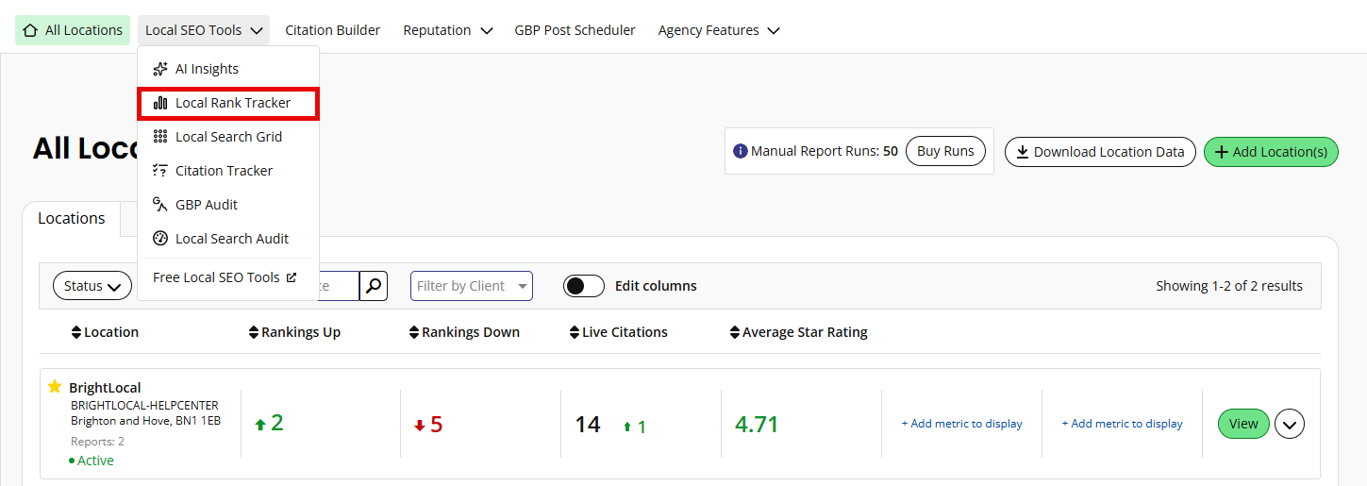
Task: Click the Local Search Grid dots icon
Action: [x=160, y=137]
